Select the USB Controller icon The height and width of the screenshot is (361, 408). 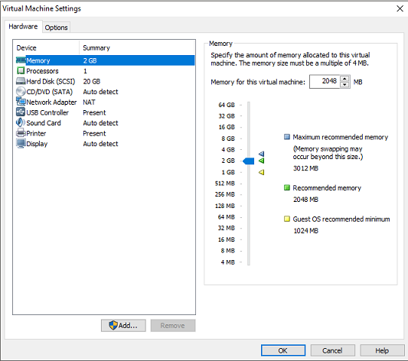coord(21,112)
